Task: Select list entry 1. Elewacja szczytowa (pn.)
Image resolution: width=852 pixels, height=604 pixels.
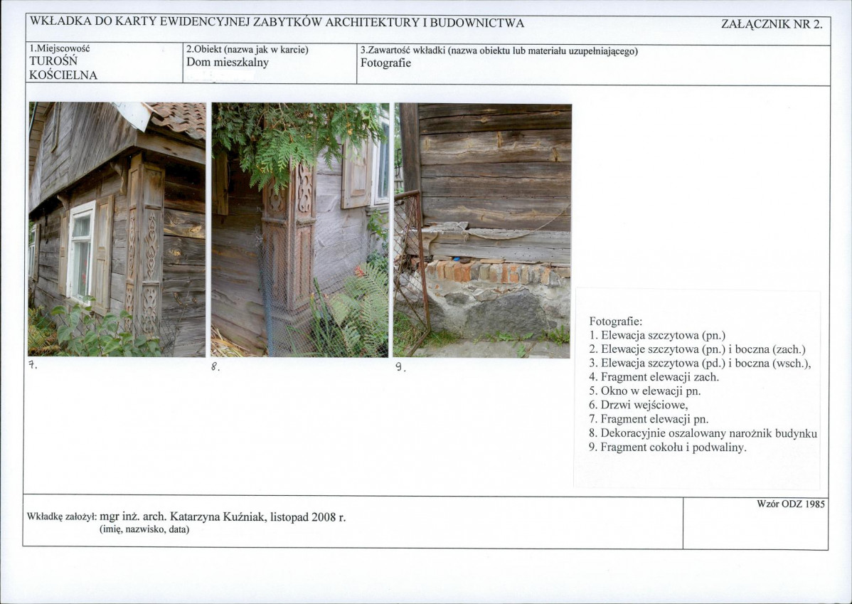Action: point(657,335)
